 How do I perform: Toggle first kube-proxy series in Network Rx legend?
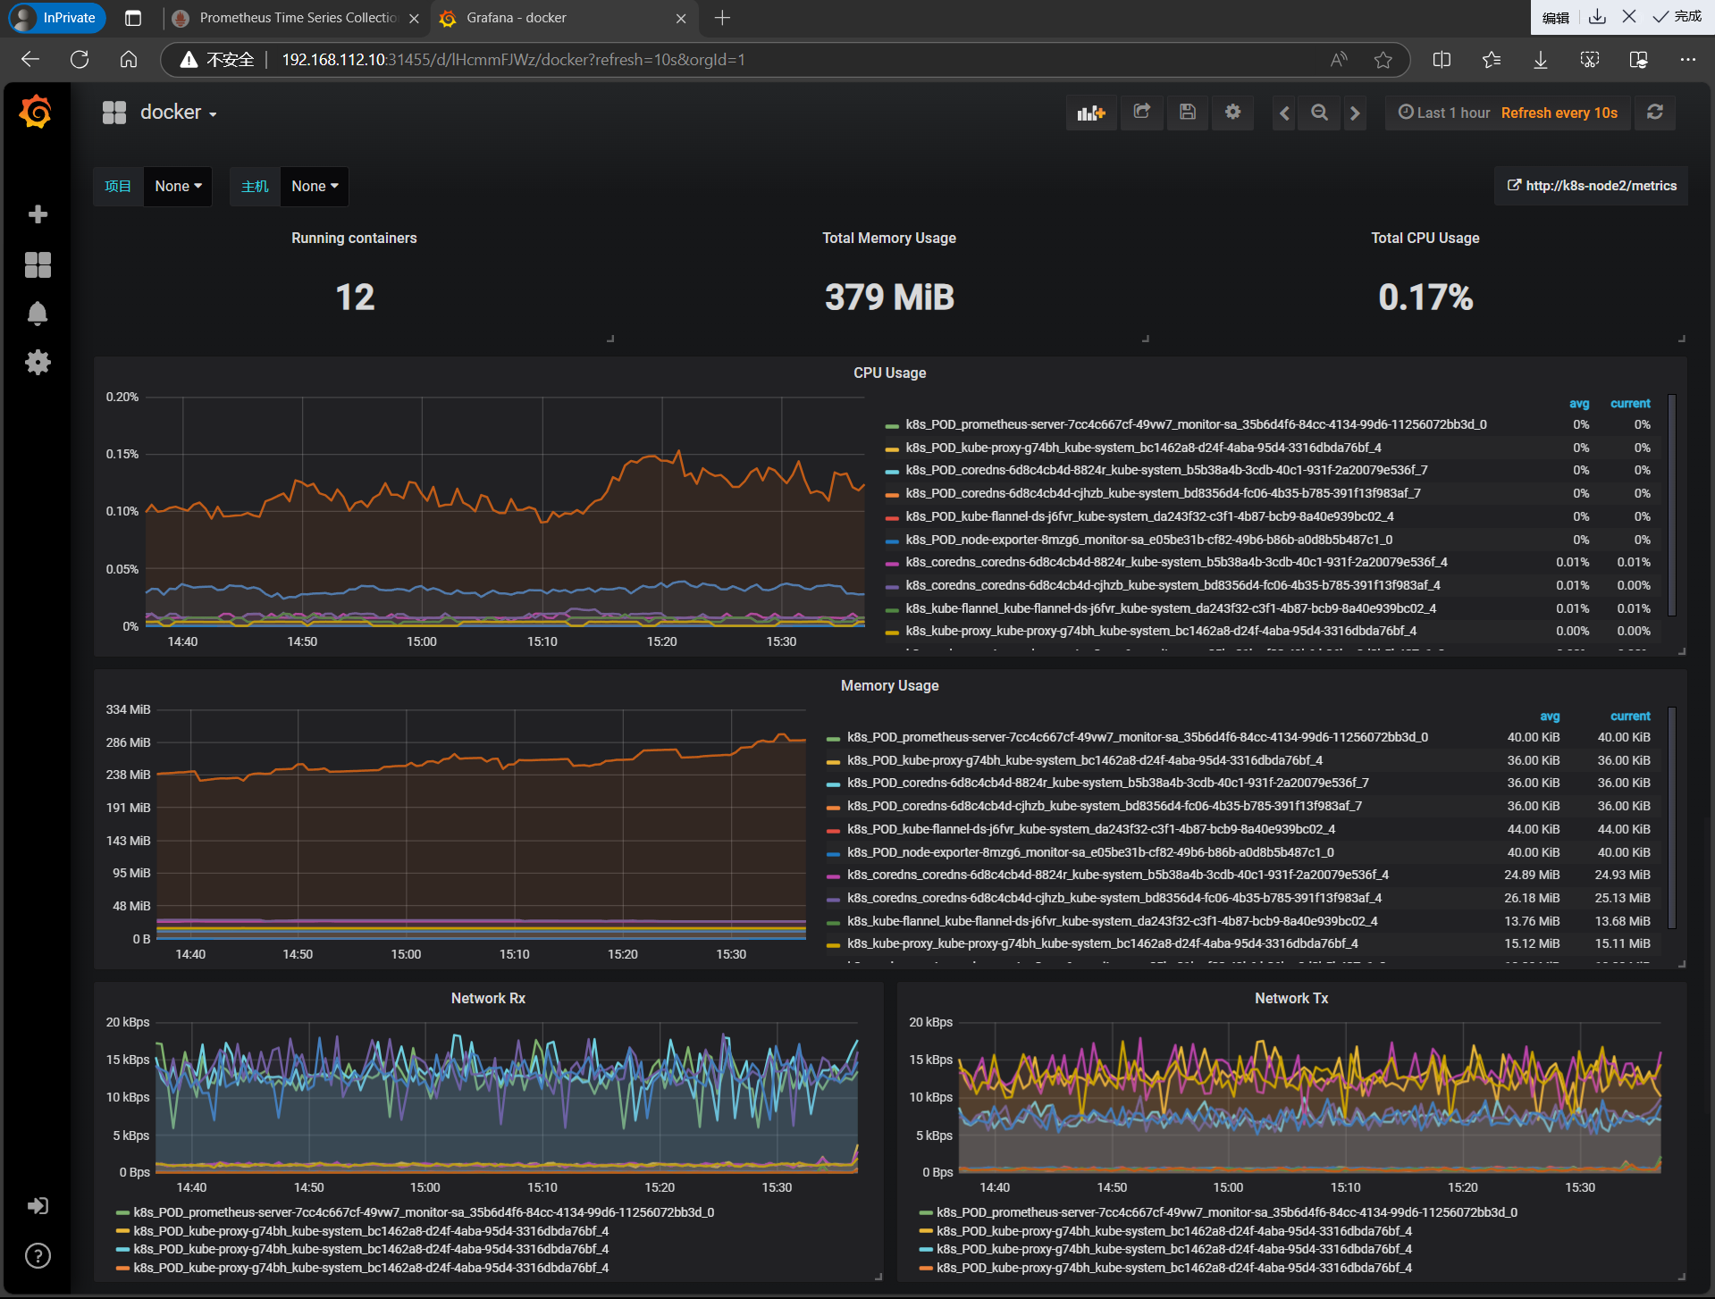point(370,1231)
